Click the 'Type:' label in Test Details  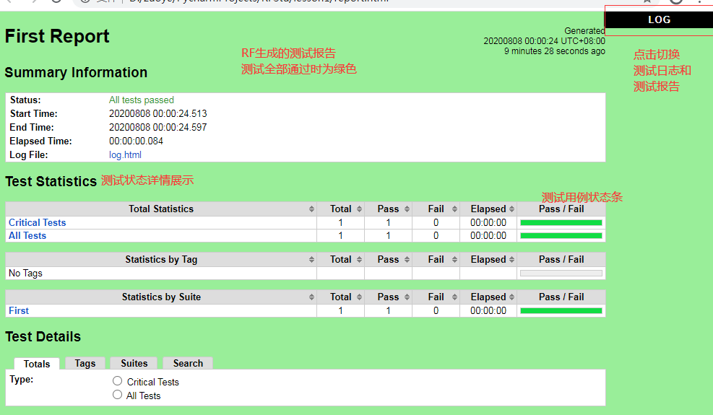(22, 380)
